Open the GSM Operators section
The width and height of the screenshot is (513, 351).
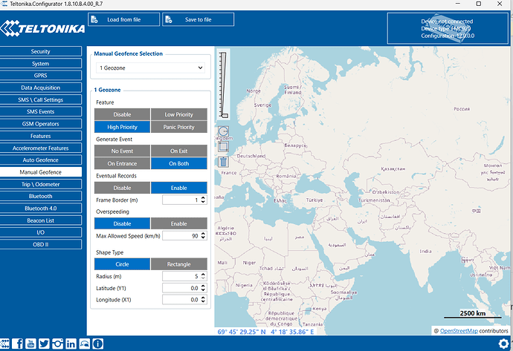point(41,124)
